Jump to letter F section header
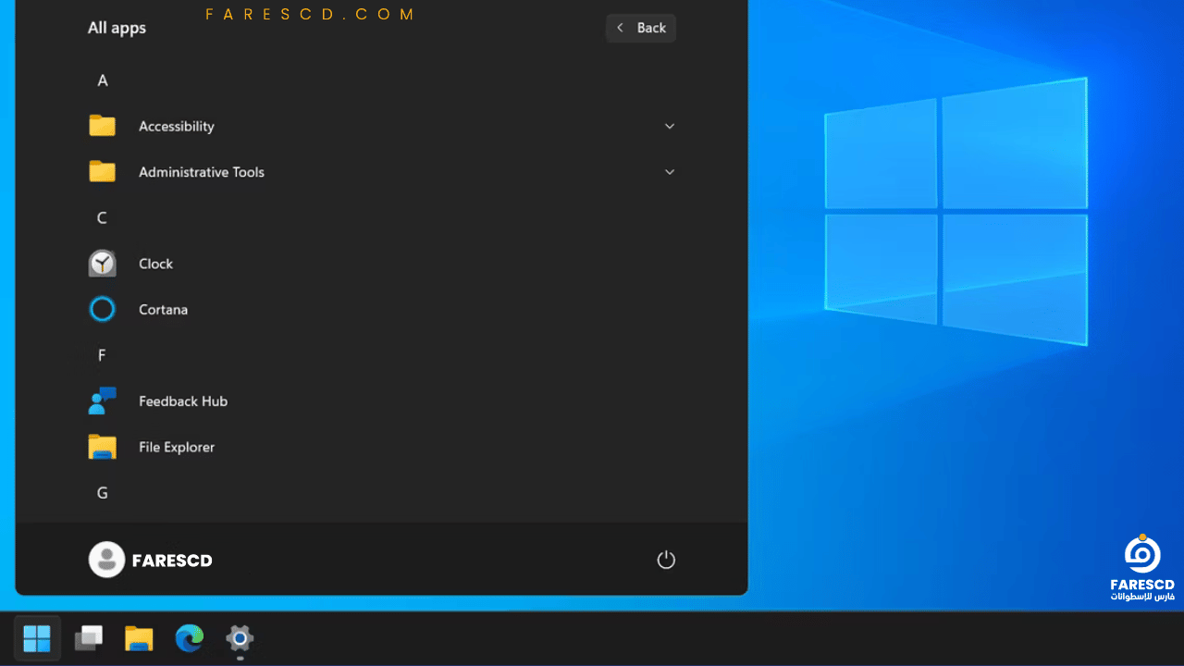Image resolution: width=1184 pixels, height=666 pixels. (x=102, y=355)
